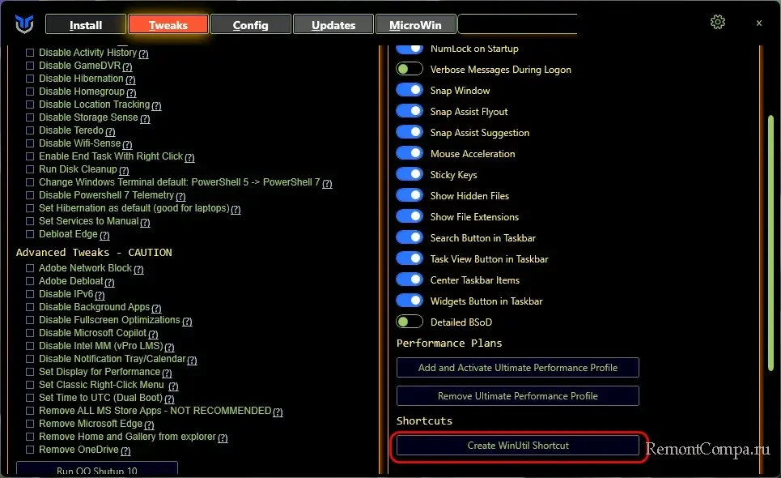
Task: Click the WinUtil shield logo
Action: tap(24, 24)
